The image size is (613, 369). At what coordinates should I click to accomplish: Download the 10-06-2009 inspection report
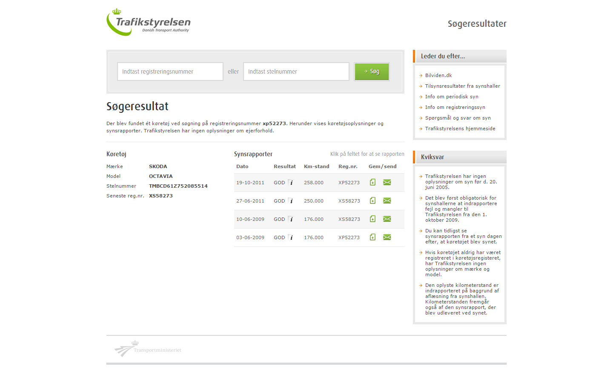372,219
